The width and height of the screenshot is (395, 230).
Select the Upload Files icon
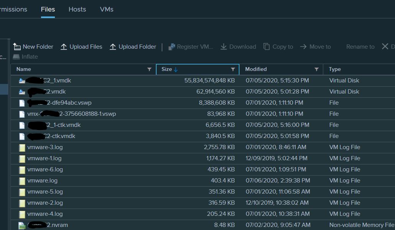tap(63, 46)
